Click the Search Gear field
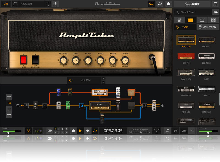Viewport: 220px width, 162px height. (x=193, y=12)
